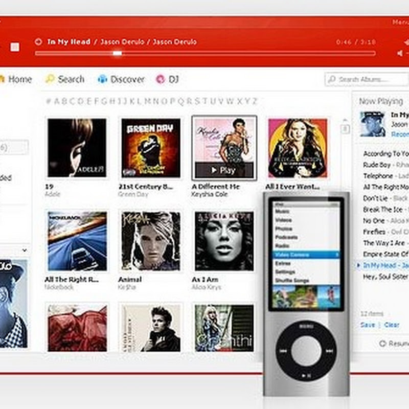Select the Ke$ha Animal album cover

151,241
